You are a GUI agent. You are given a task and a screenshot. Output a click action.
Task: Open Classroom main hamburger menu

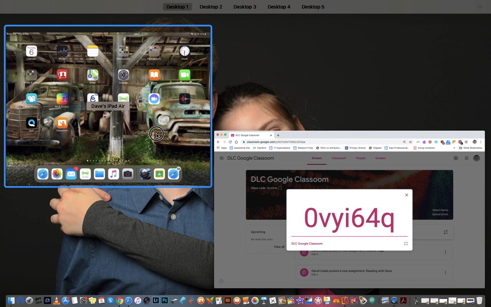pyautogui.click(x=222, y=158)
